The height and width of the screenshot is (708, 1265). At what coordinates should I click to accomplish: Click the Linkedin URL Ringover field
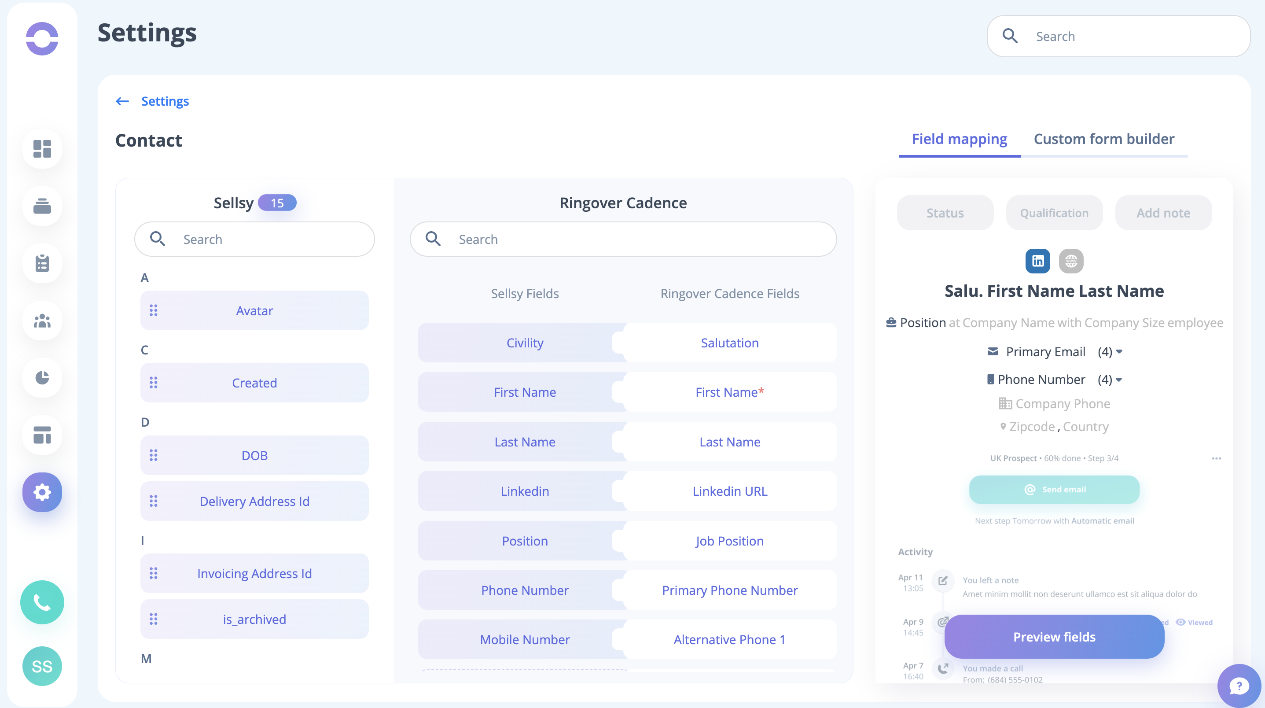pyautogui.click(x=730, y=491)
